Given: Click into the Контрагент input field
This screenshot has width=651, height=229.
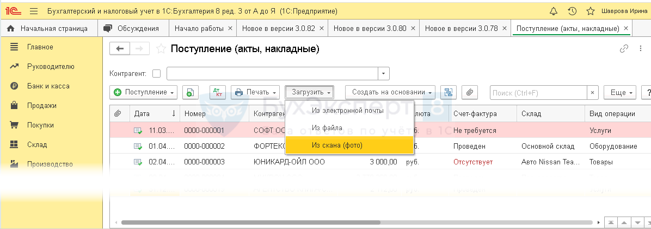Looking at the screenshot, I should point(272,74).
